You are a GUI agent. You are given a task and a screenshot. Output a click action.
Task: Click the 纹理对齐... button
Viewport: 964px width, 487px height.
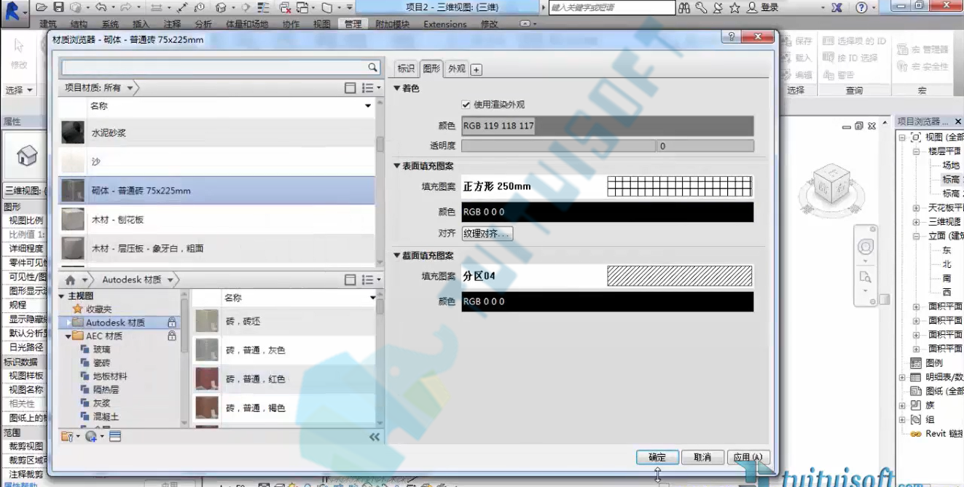[487, 234]
